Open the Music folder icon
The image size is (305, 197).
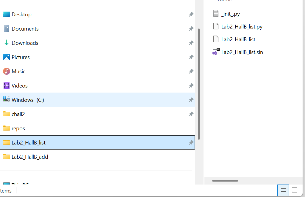6,71
